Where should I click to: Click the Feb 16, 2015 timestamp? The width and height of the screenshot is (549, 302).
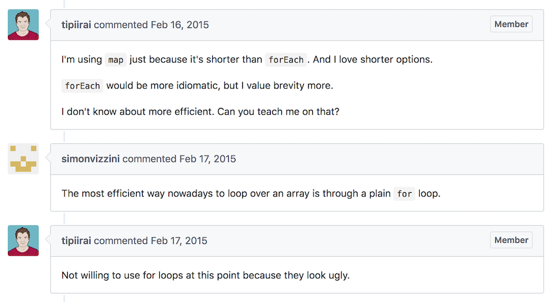(179, 25)
